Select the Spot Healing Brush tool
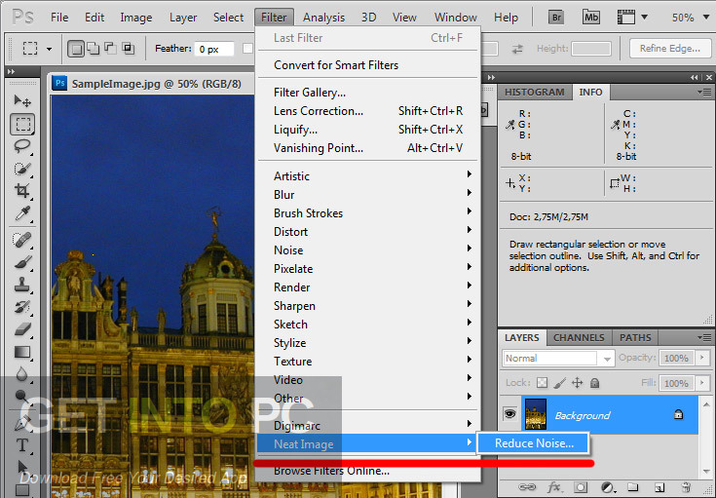This screenshot has width=716, height=498. pos(21,240)
